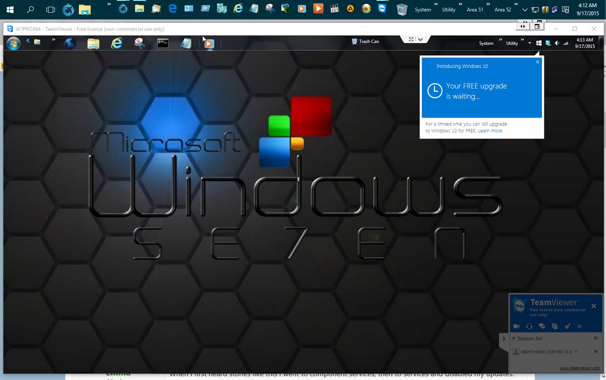Show hidden local tray icons chevron
Screen dimensions: 606x380
[x=525, y=9]
